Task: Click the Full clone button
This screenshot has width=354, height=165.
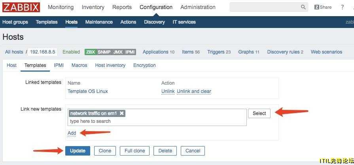Action: point(135,151)
